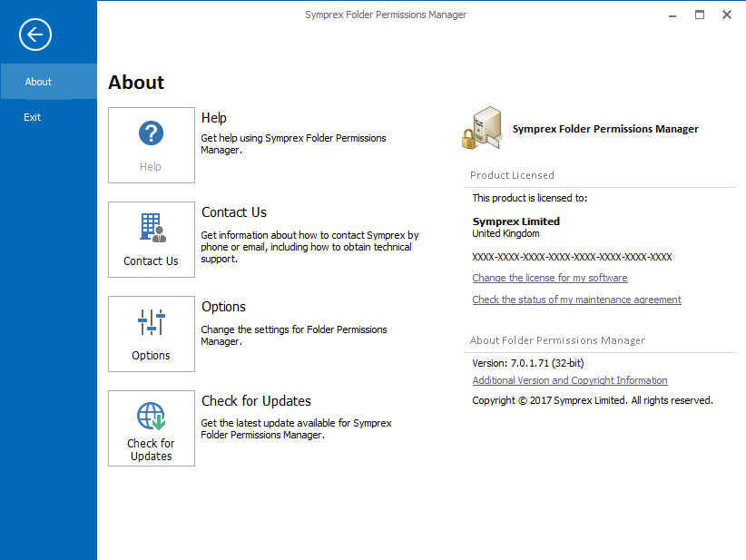Click the back arrow icon
The image size is (746, 560).
(x=35, y=34)
